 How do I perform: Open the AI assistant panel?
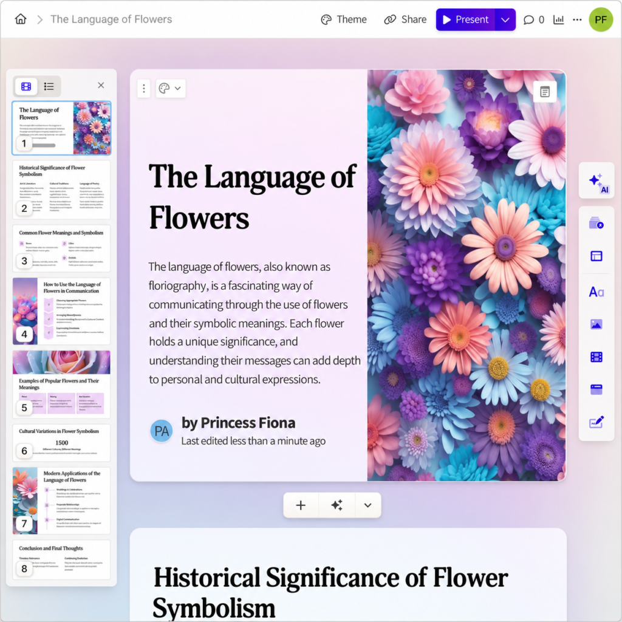point(596,180)
